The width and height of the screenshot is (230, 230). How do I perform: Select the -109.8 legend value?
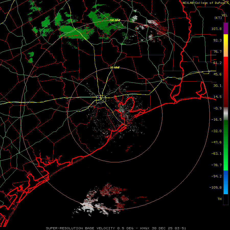(x=215, y=188)
